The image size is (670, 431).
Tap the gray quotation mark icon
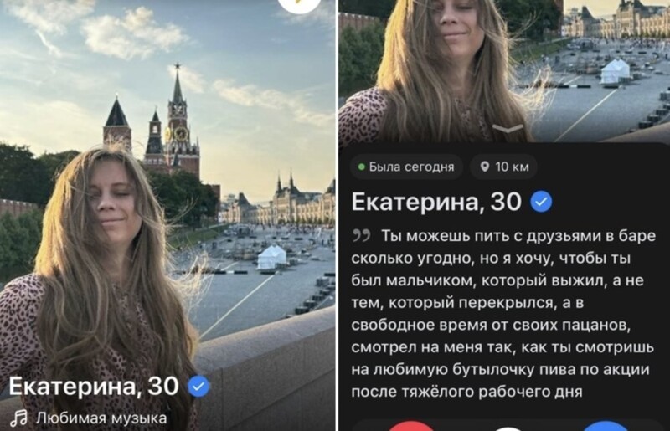[x=361, y=235]
